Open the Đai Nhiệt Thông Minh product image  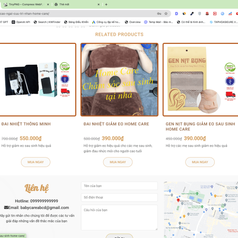click(x=38, y=79)
